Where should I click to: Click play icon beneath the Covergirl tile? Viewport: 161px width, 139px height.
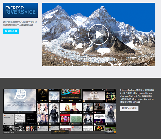pos(41,100)
